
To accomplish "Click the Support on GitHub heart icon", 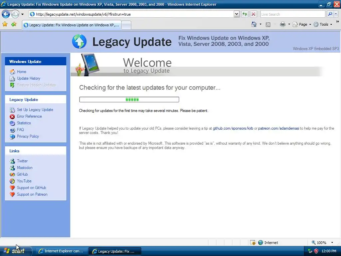I will pyautogui.click(x=12, y=188).
